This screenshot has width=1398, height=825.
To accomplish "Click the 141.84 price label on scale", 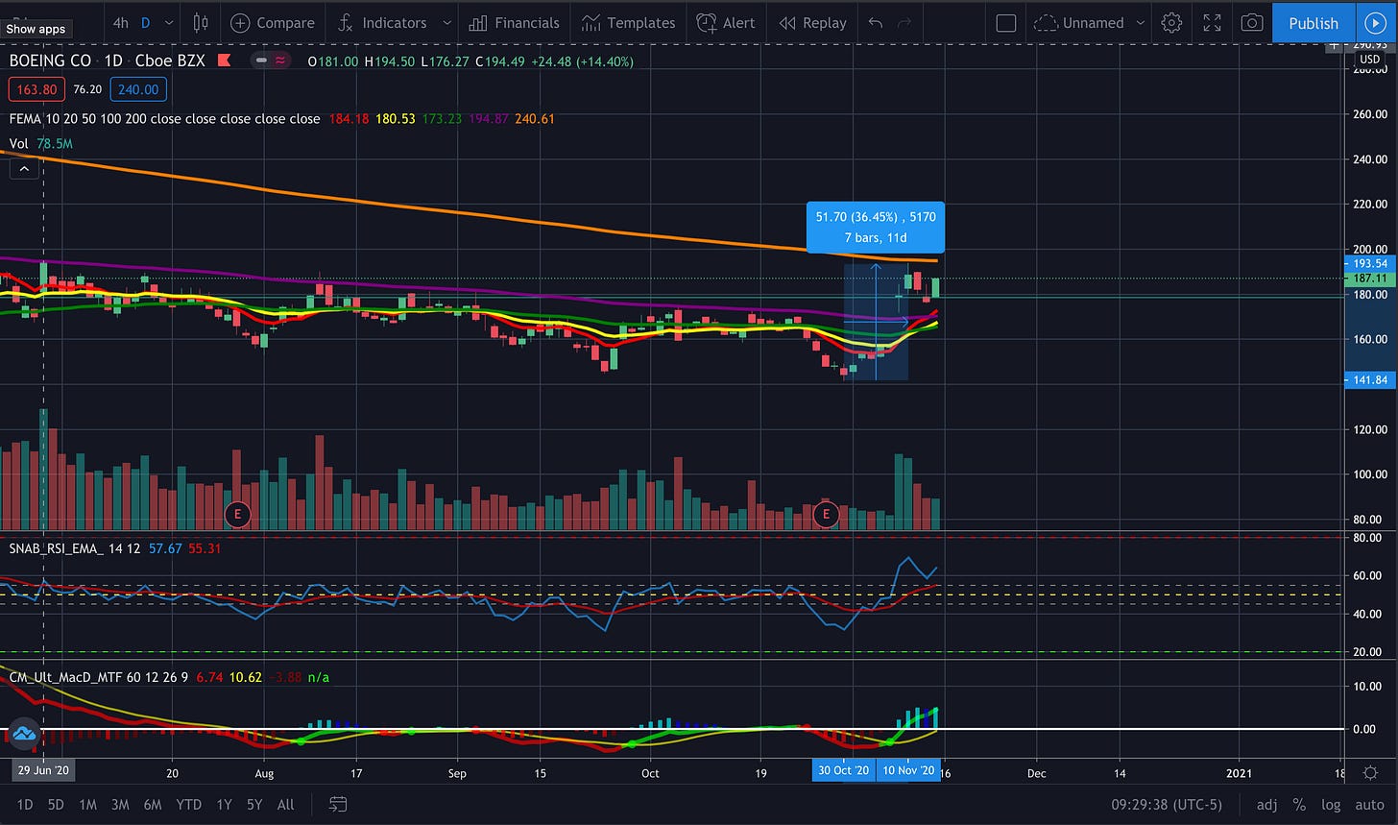I will point(1369,380).
